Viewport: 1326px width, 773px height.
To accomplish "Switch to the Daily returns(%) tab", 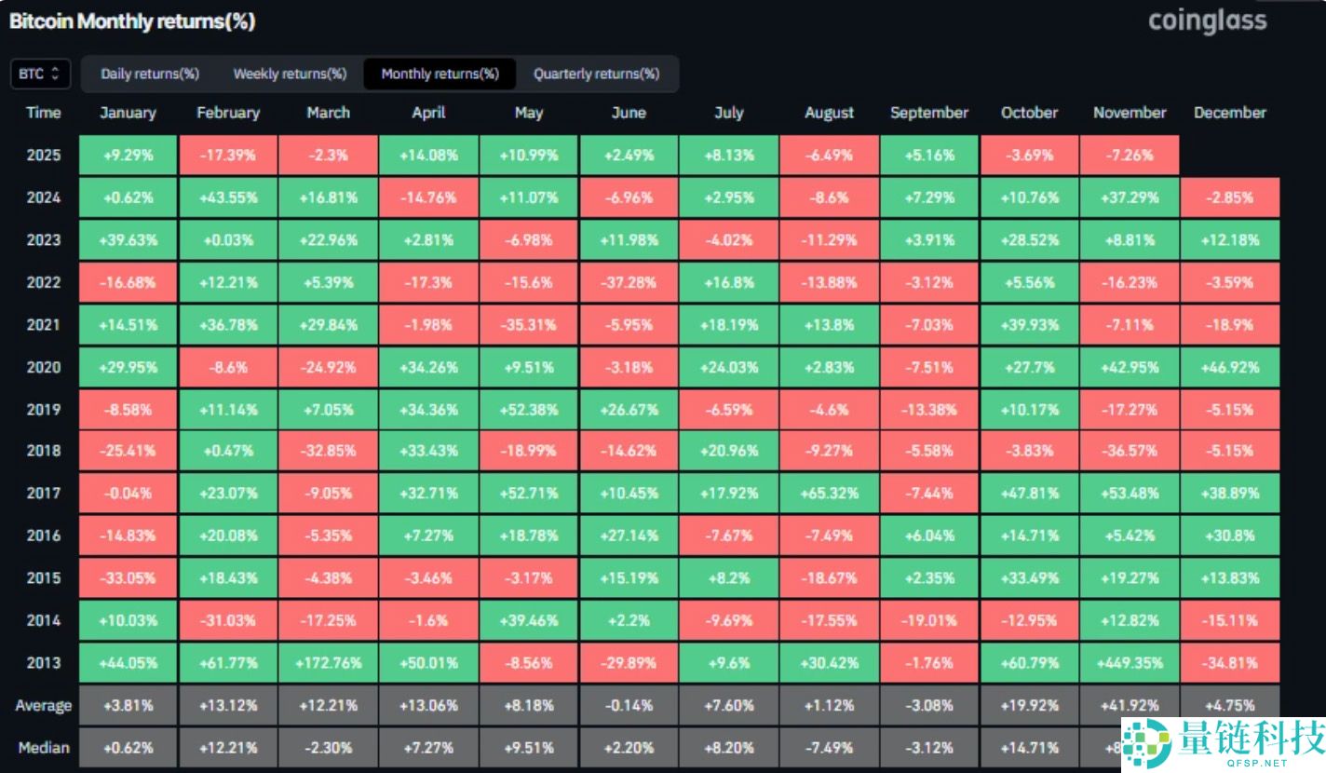I will coord(150,74).
